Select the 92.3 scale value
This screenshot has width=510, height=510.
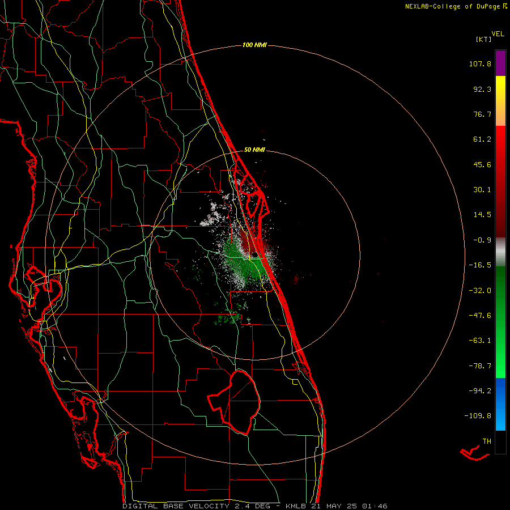[482, 89]
